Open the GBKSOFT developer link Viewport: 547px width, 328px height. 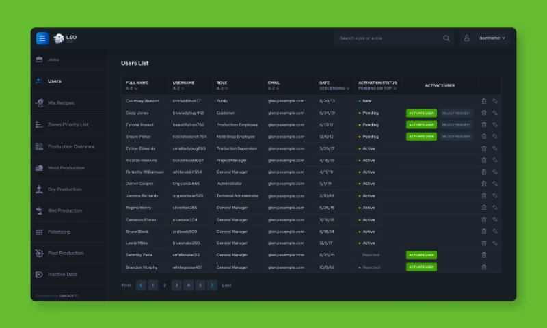[68, 296]
